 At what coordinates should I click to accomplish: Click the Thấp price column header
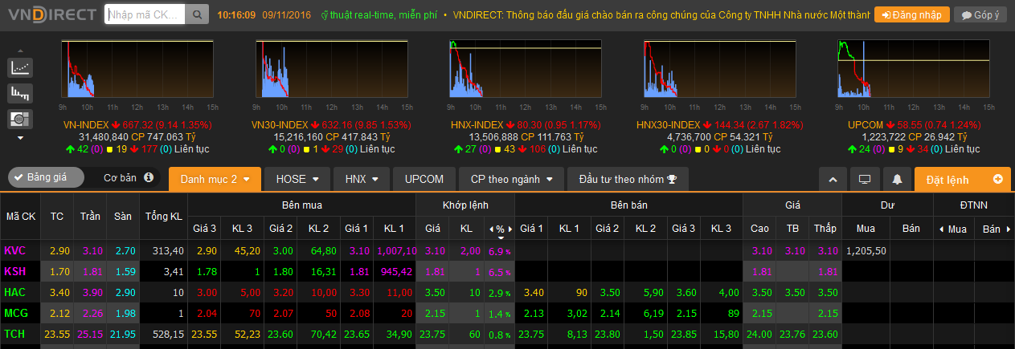(825, 229)
